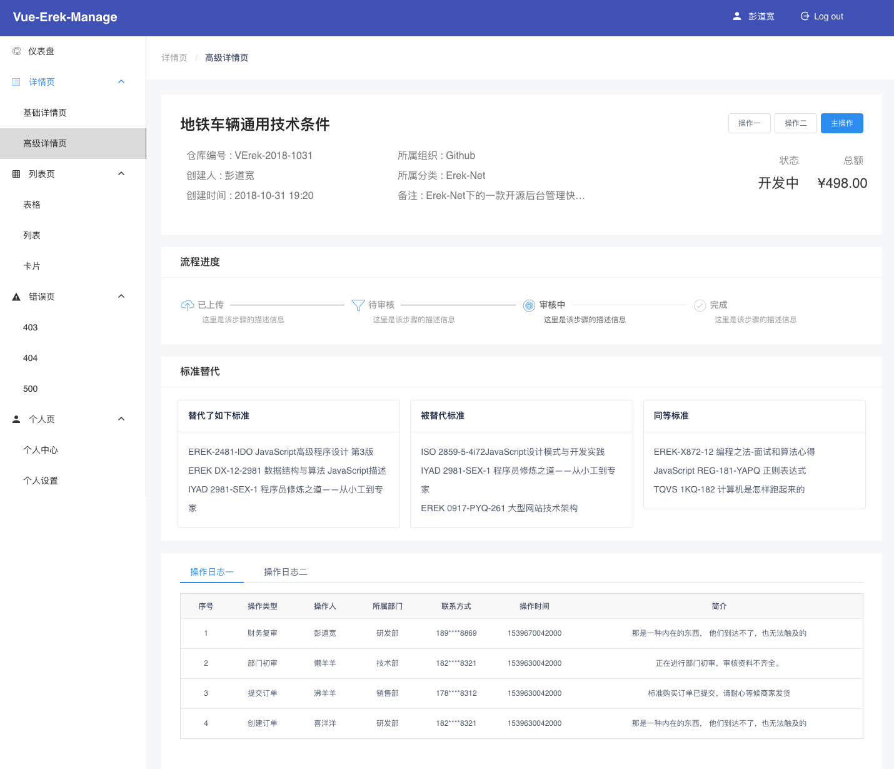Collapse the 个人页 submenu chevron
Image resolution: width=894 pixels, height=769 pixels.
[x=121, y=419]
